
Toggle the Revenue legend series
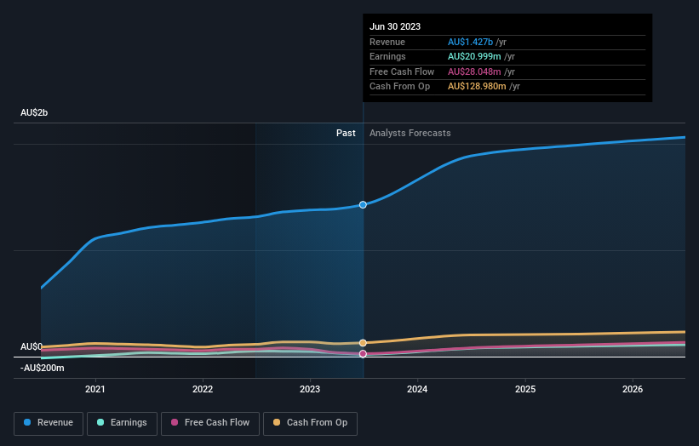point(49,423)
